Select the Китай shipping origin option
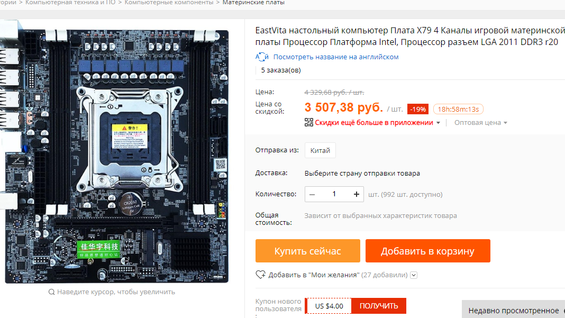Image resolution: width=565 pixels, height=318 pixels. pyautogui.click(x=320, y=150)
